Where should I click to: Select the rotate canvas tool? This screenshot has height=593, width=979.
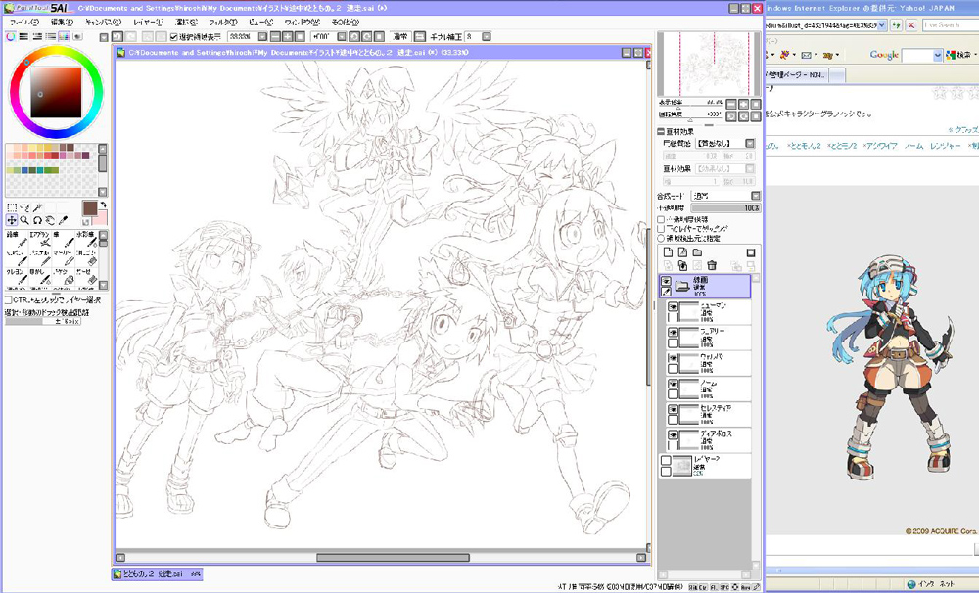37,220
